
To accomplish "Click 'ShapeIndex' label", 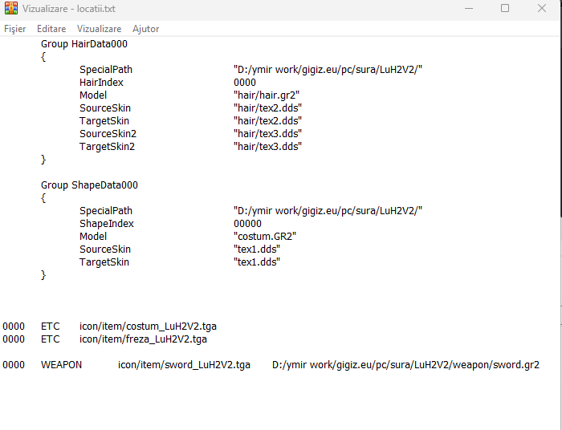I will coord(107,224).
